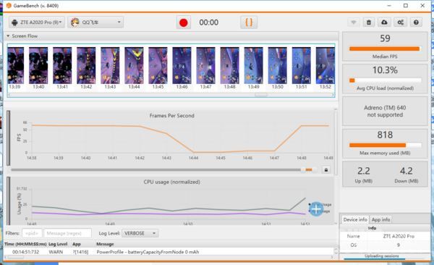Screen dimensions: 434x265
Task: Select the 13:43 screen flow thumbnail
Action: [110, 65]
